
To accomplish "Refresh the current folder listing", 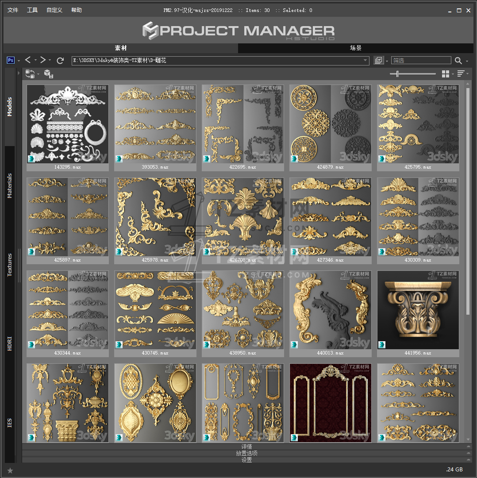I will point(60,60).
